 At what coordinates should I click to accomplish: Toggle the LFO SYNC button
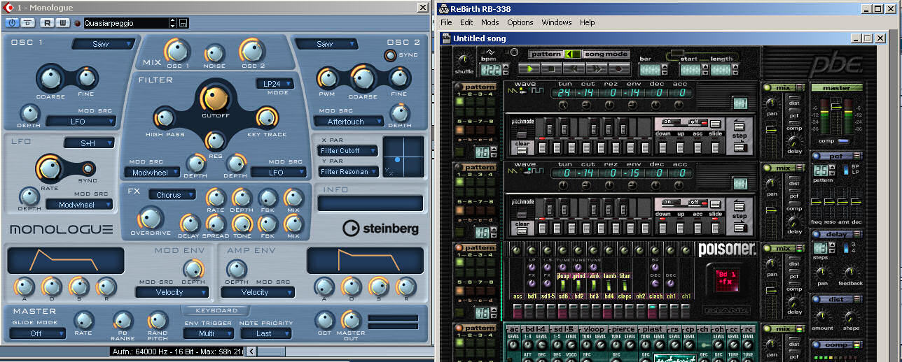tap(88, 168)
